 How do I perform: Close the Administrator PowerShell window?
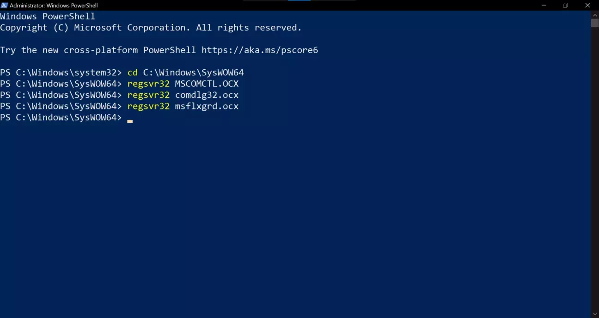587,5
